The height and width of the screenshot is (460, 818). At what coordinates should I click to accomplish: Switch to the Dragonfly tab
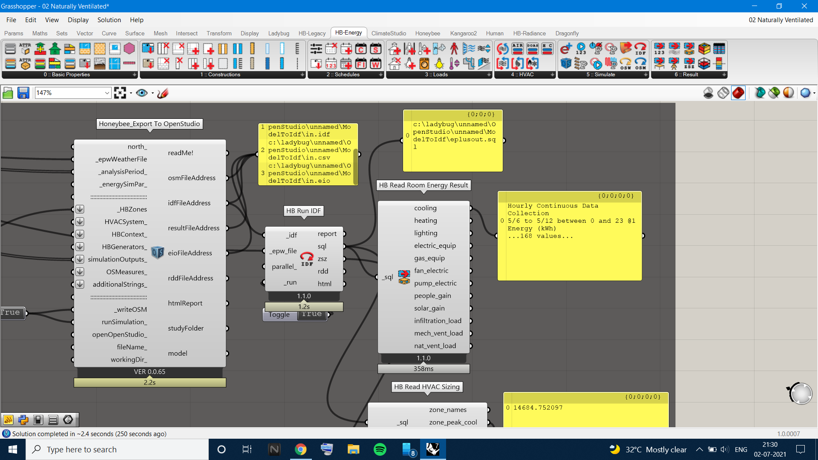click(x=567, y=33)
